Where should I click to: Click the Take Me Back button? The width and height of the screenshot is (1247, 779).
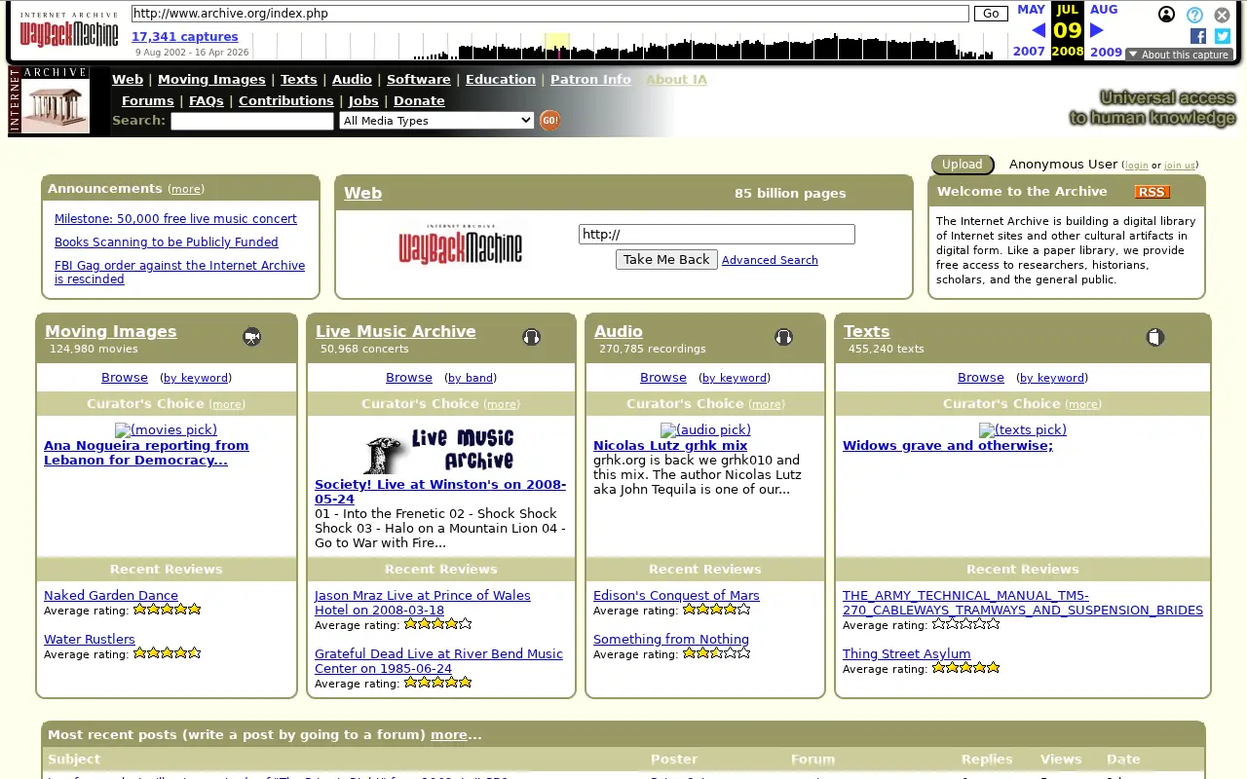point(666,260)
